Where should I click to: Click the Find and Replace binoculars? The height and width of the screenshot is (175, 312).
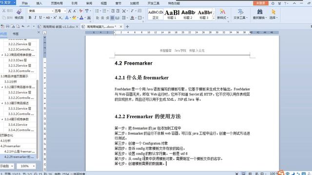click(x=260, y=12)
